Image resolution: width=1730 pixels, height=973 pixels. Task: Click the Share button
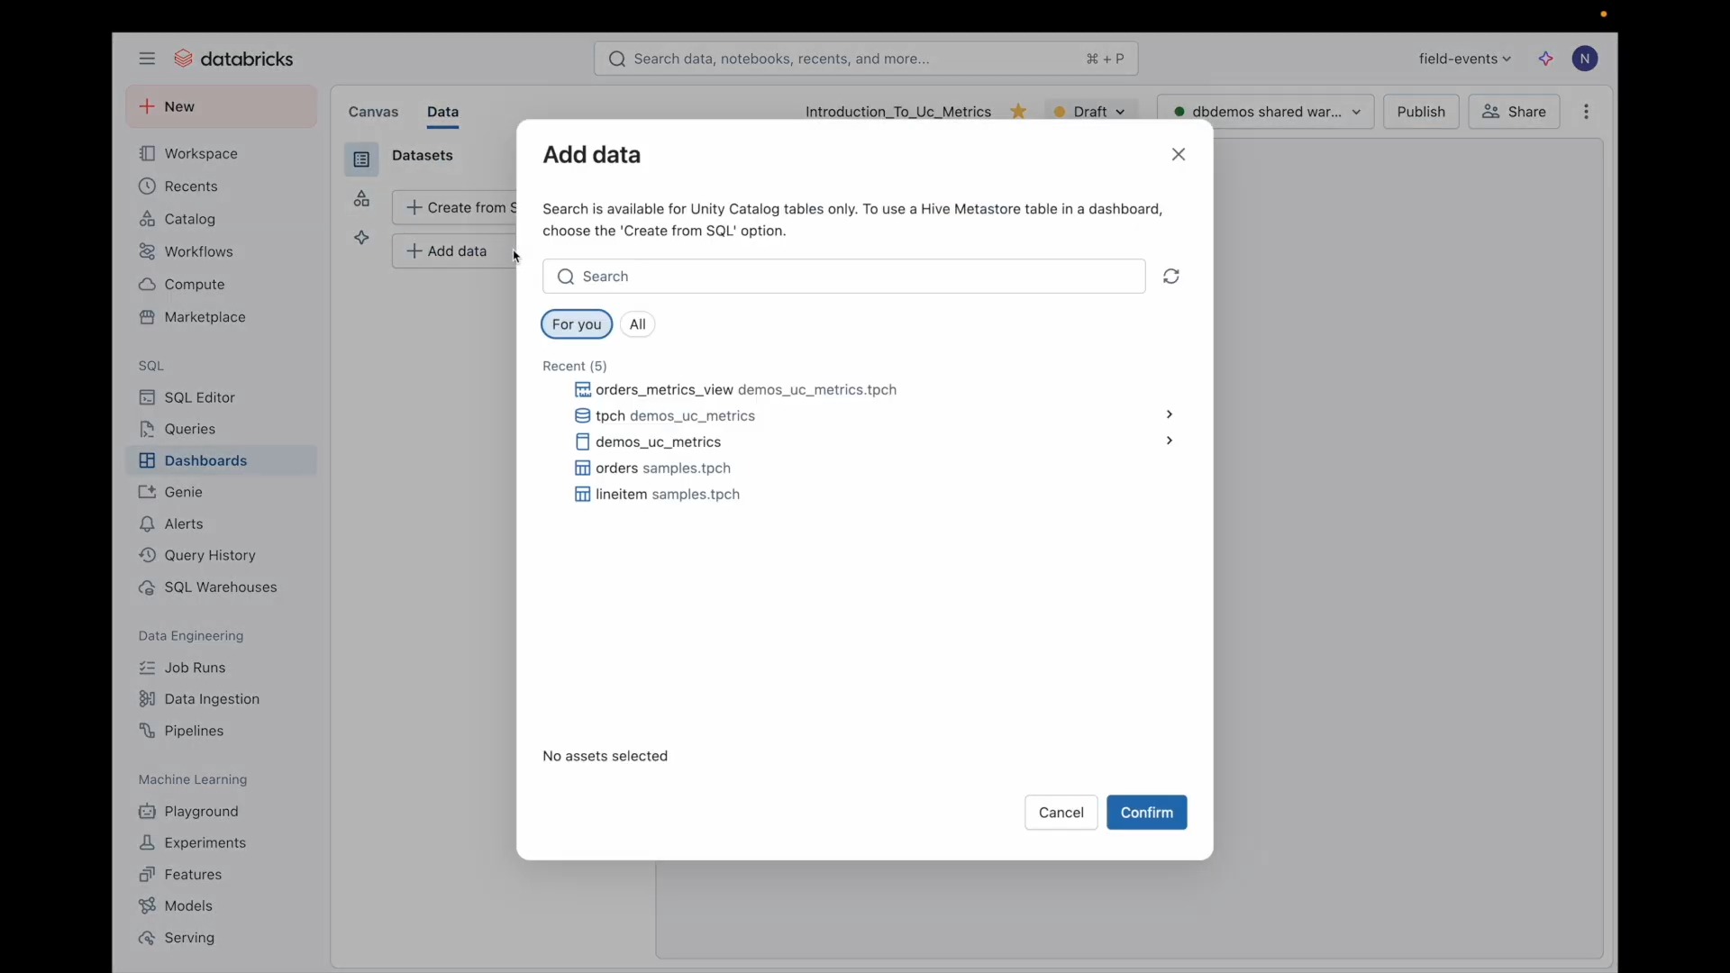(1515, 112)
